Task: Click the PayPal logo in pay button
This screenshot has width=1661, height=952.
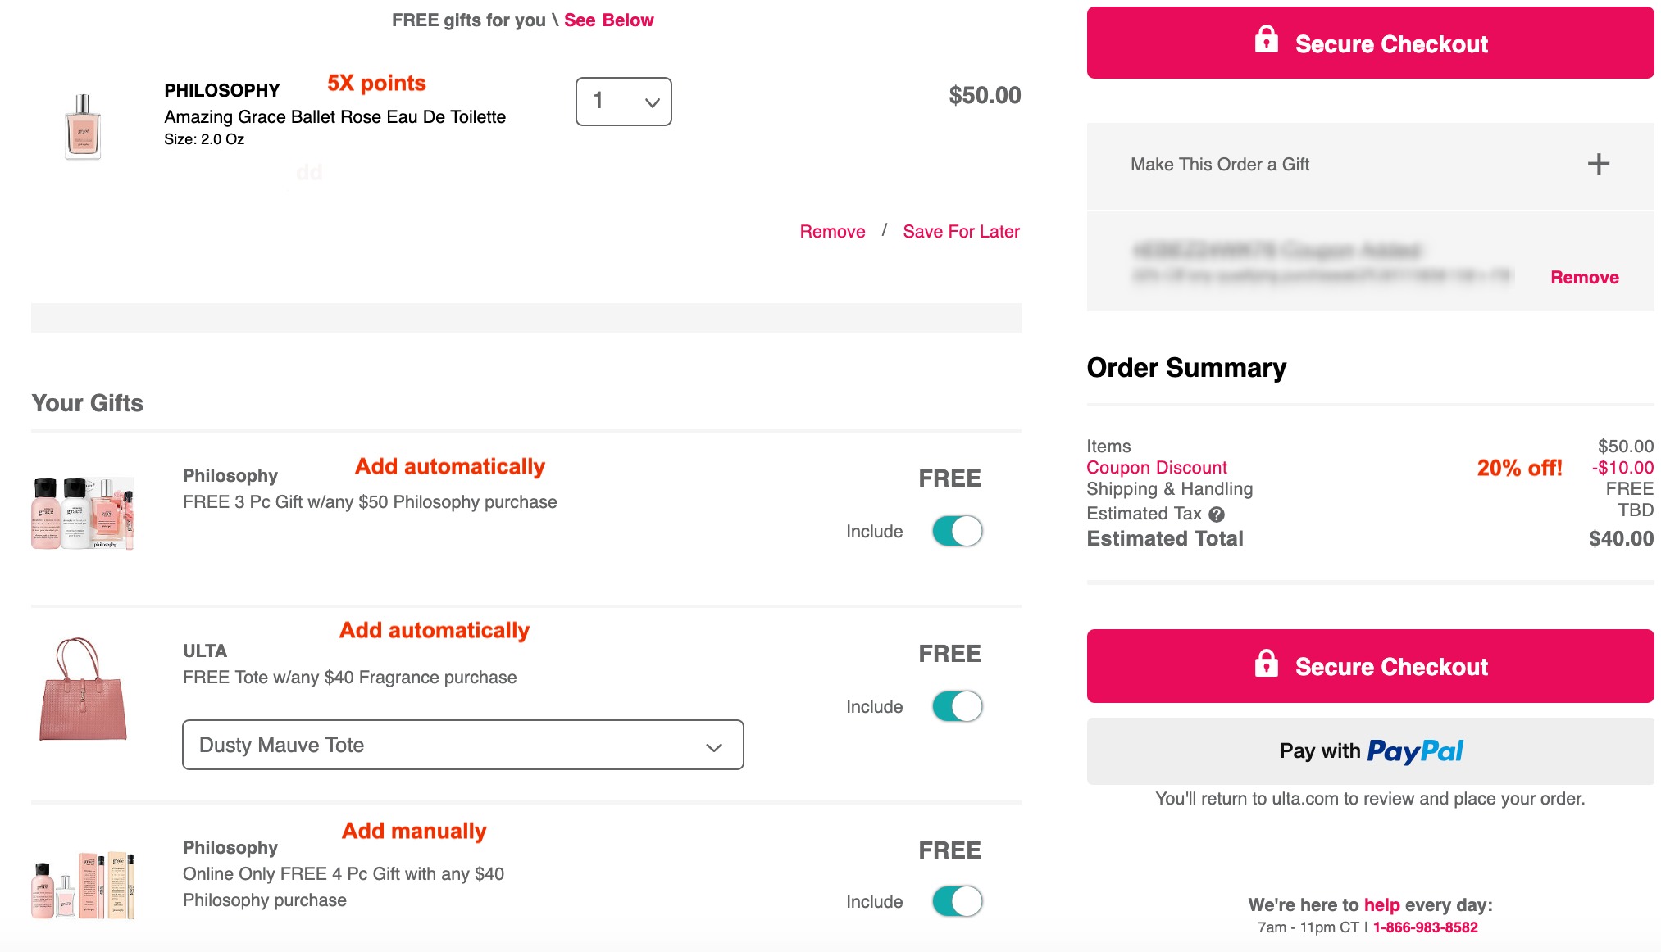Action: pyautogui.click(x=1415, y=751)
